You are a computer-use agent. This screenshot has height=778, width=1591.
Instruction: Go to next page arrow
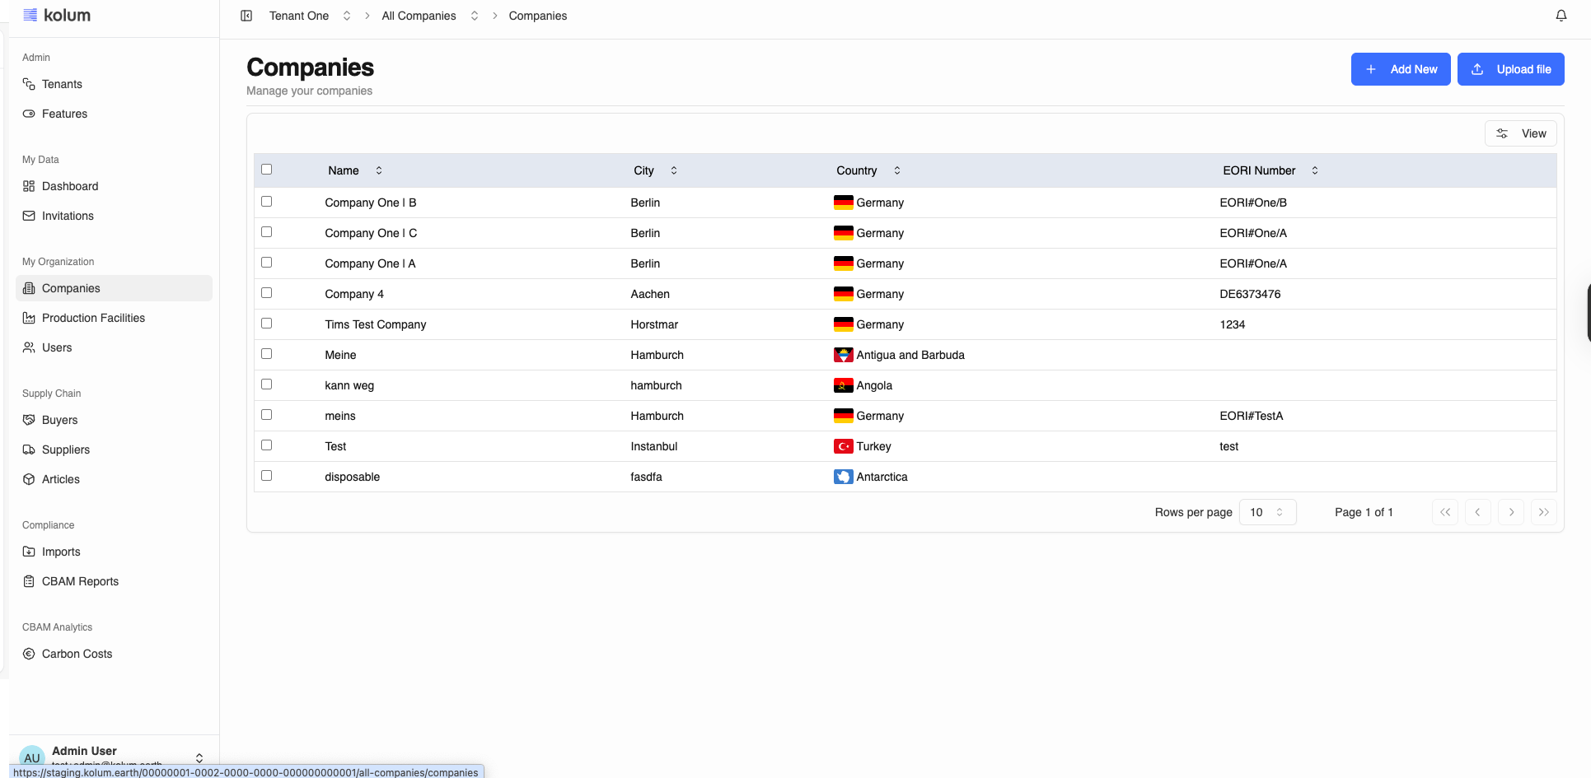pyautogui.click(x=1510, y=512)
